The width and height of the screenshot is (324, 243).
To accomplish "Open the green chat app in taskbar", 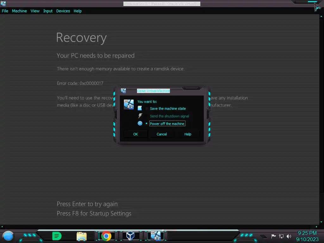I will coord(57,236).
